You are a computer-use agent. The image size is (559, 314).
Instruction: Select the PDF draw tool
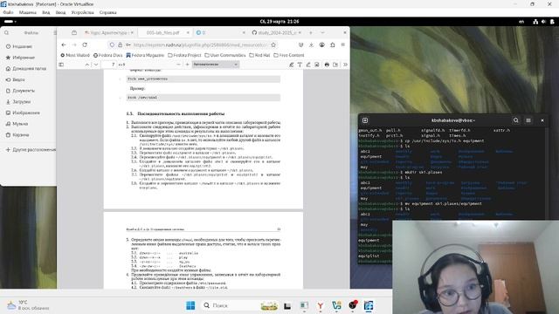tap(308, 65)
